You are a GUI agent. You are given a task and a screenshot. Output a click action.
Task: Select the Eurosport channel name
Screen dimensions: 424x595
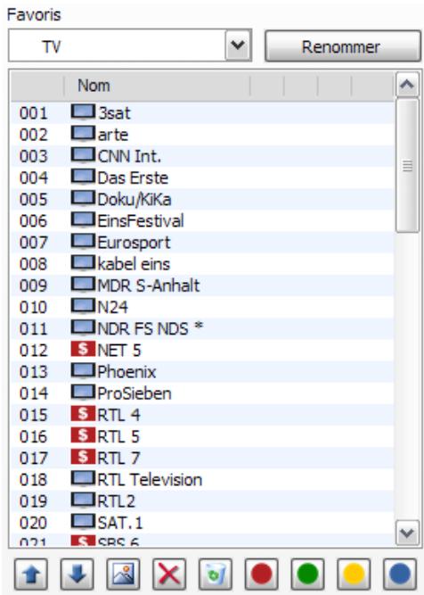click(x=134, y=244)
